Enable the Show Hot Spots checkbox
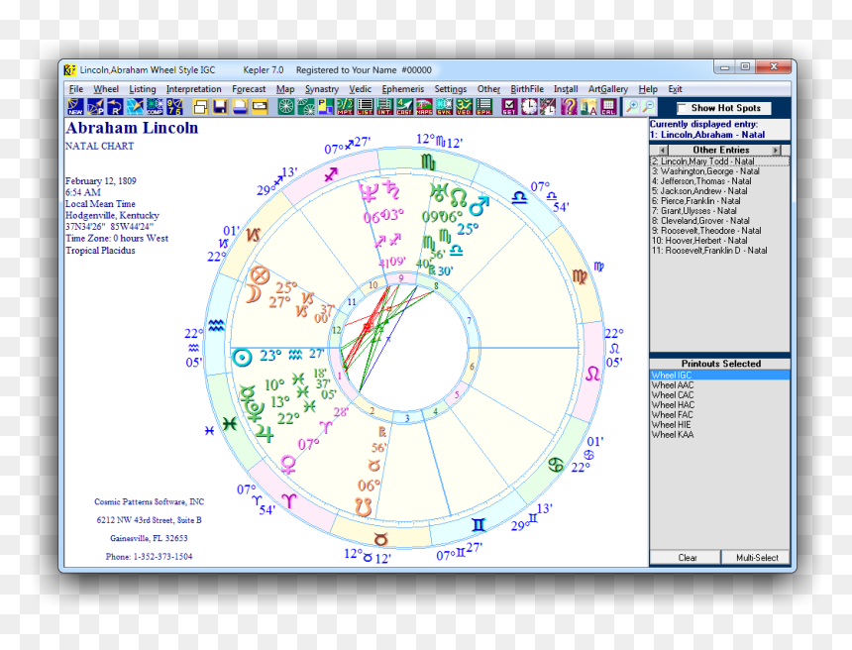This screenshot has width=852, height=650. click(683, 108)
